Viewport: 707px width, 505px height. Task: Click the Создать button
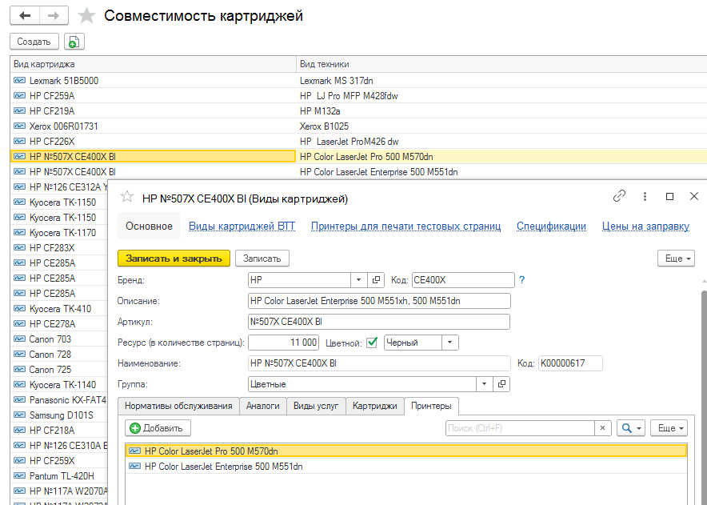click(x=34, y=42)
